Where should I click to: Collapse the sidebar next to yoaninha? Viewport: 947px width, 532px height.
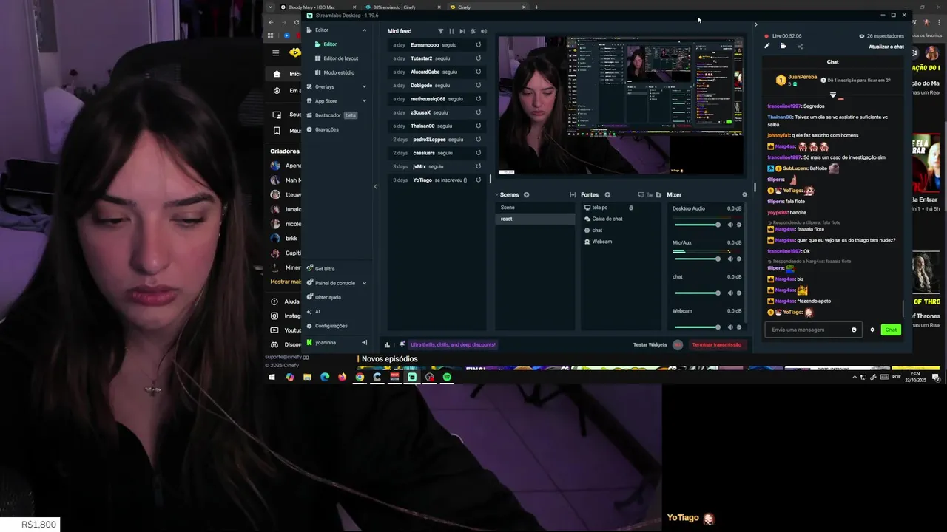(364, 342)
